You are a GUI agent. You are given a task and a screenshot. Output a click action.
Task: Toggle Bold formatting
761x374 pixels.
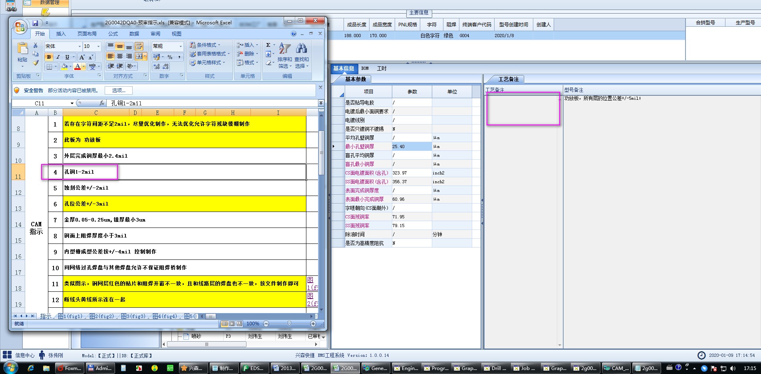49,57
